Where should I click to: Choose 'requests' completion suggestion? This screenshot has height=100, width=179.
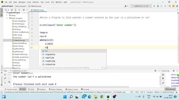tap(74, 54)
